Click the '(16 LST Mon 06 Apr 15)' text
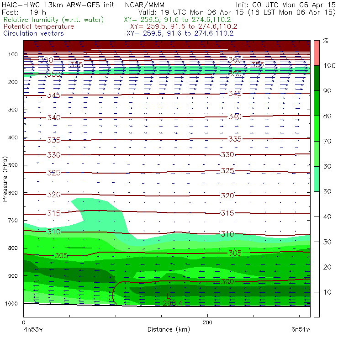 click(x=292, y=12)
